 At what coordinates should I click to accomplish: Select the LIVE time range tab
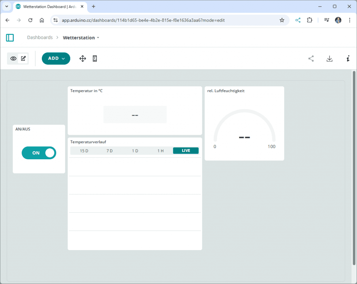pos(186,150)
